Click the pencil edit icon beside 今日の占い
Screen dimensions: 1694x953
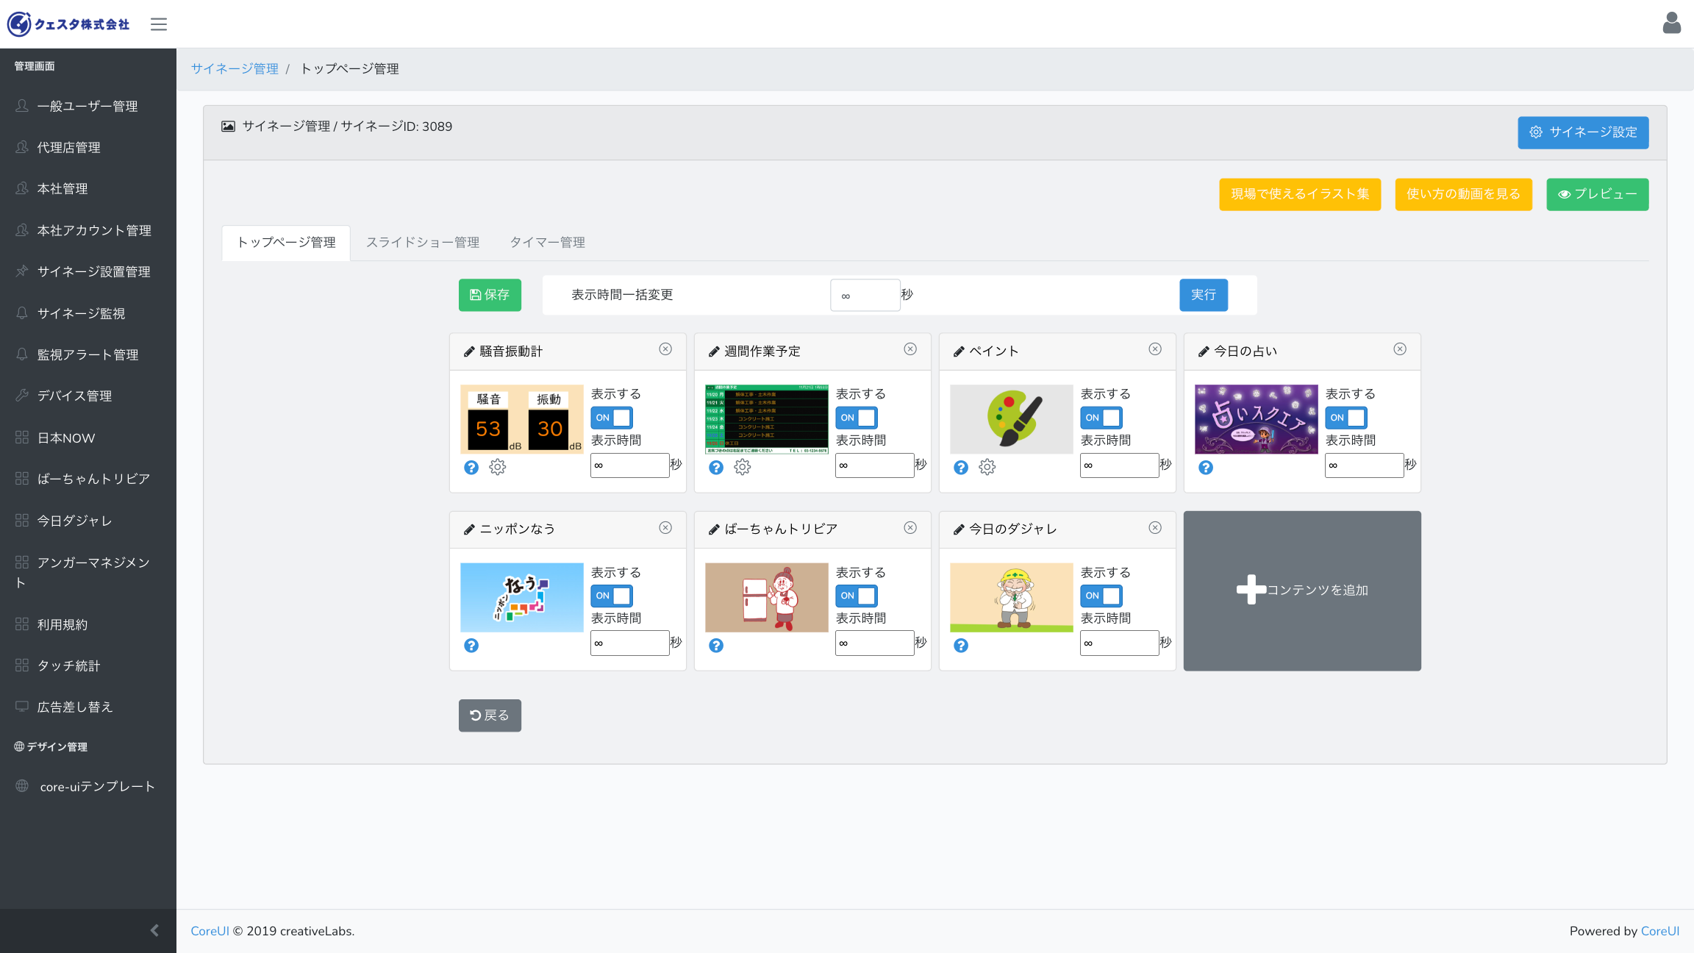(x=1204, y=352)
